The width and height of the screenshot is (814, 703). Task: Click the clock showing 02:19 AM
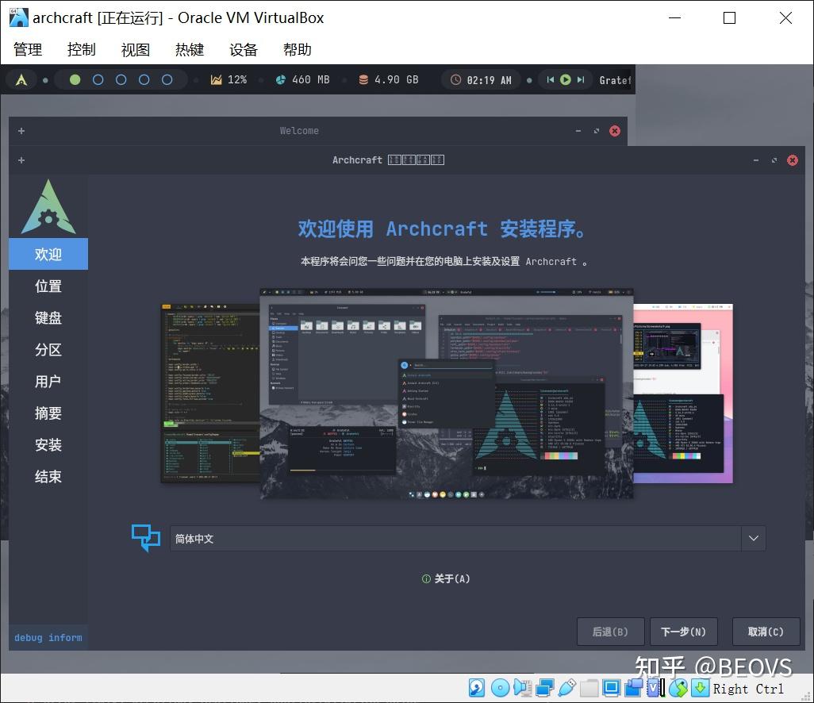click(x=480, y=79)
